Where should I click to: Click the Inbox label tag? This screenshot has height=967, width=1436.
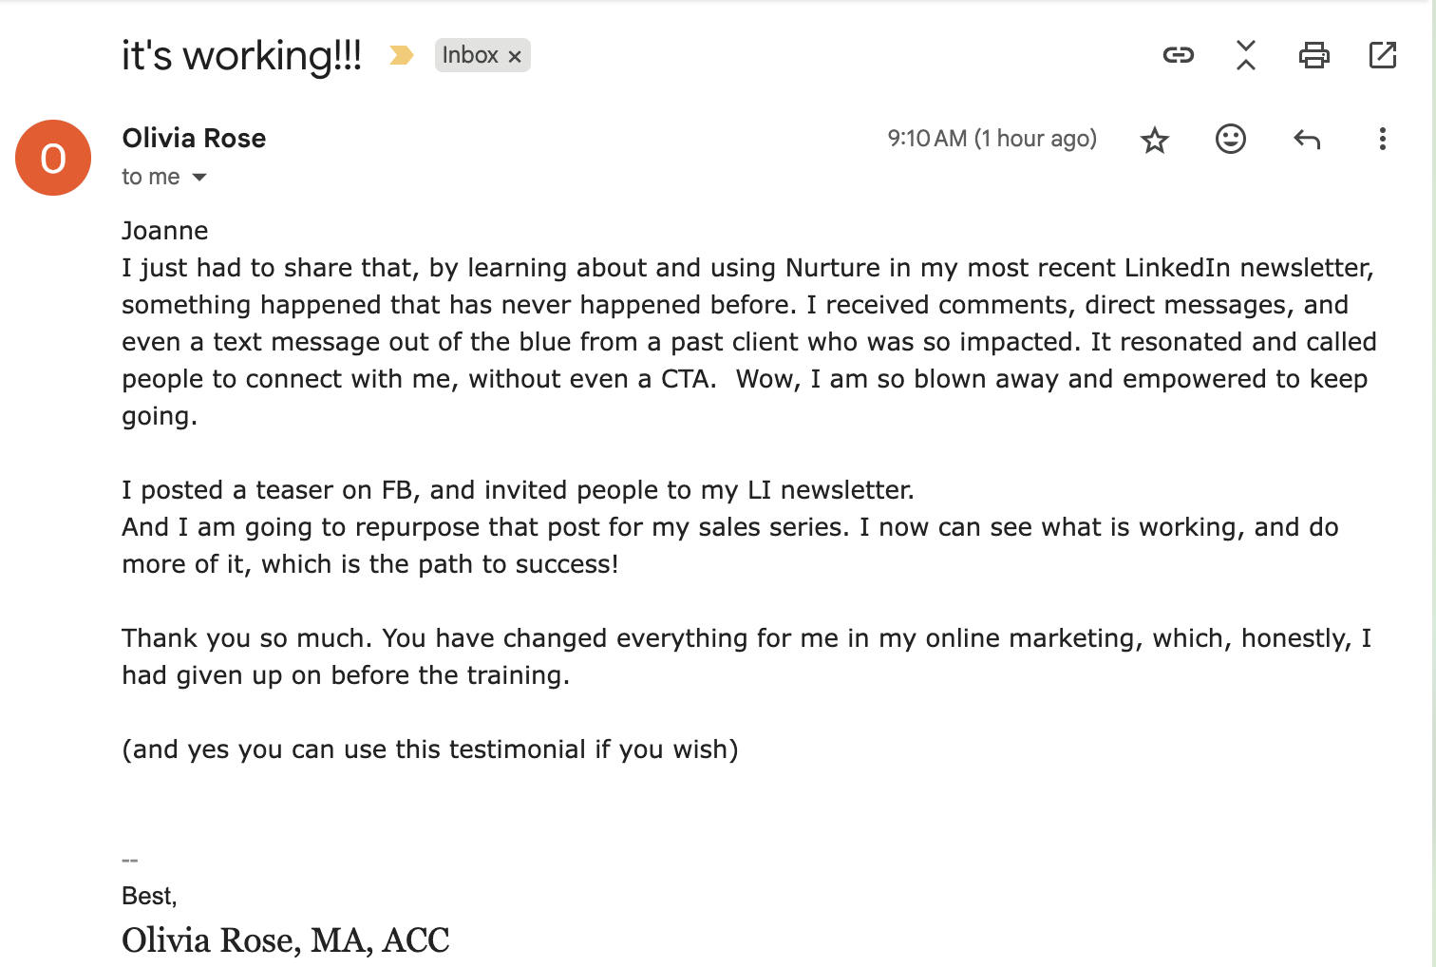click(x=470, y=55)
